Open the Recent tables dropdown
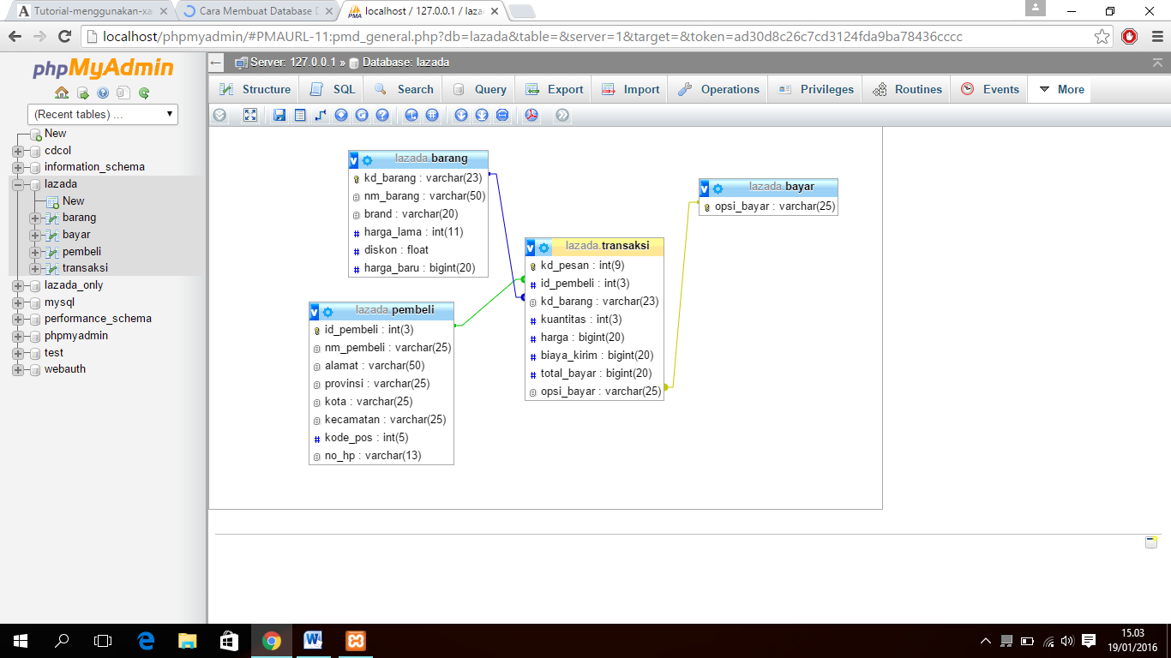 click(103, 114)
